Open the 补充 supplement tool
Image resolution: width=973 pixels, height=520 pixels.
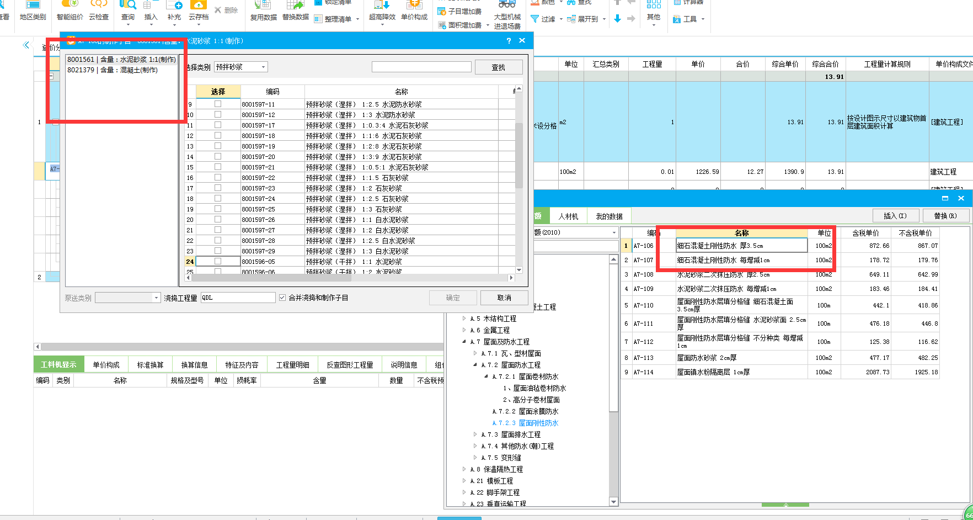pyautogui.click(x=174, y=12)
